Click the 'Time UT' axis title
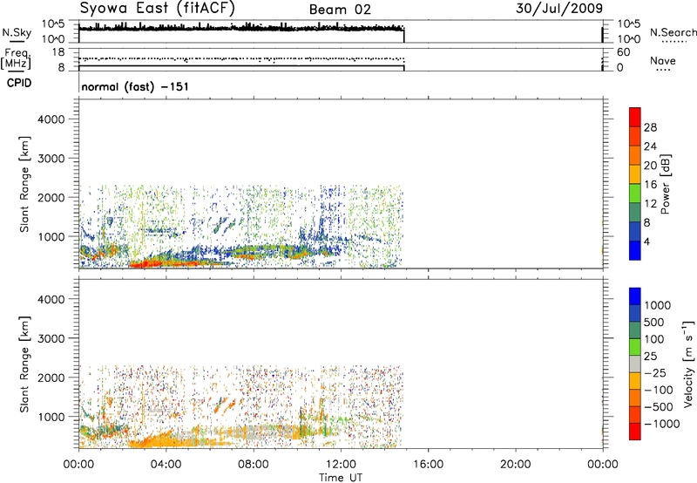 [341, 478]
